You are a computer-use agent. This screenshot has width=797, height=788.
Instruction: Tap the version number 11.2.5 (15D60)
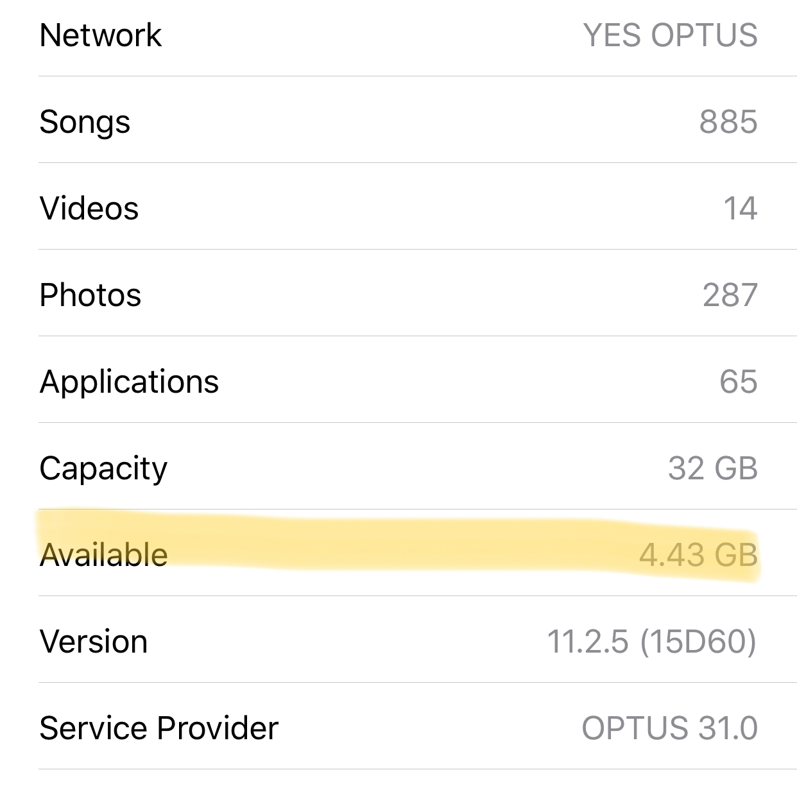(x=651, y=640)
